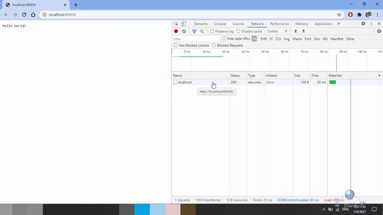Focus the network Filter text field

pos(196,39)
